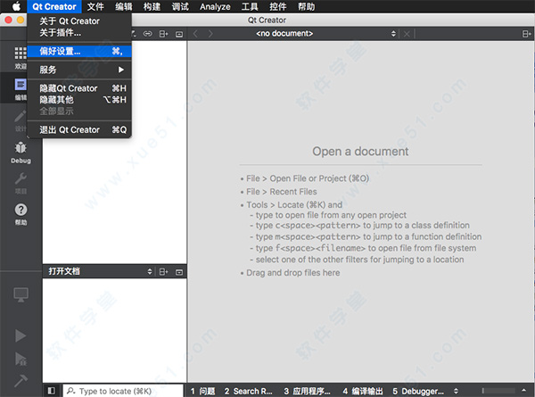This screenshot has width=535, height=397.
Task: Open the 编辑 menu in the menu bar
Action: [x=124, y=6]
